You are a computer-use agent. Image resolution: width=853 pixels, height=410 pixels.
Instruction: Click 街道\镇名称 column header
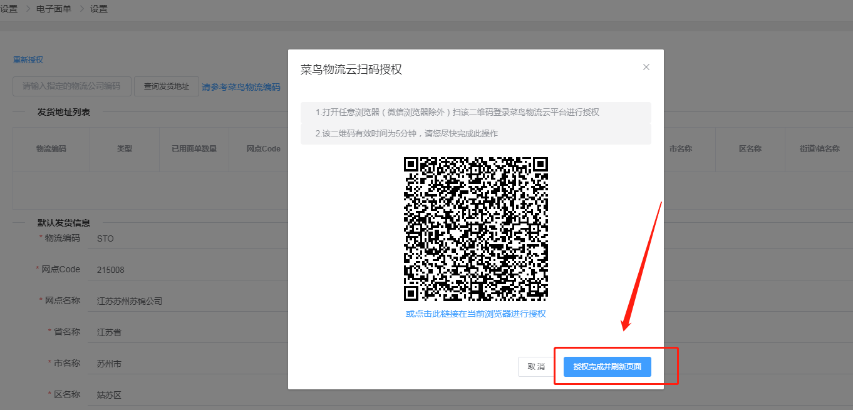coord(819,149)
